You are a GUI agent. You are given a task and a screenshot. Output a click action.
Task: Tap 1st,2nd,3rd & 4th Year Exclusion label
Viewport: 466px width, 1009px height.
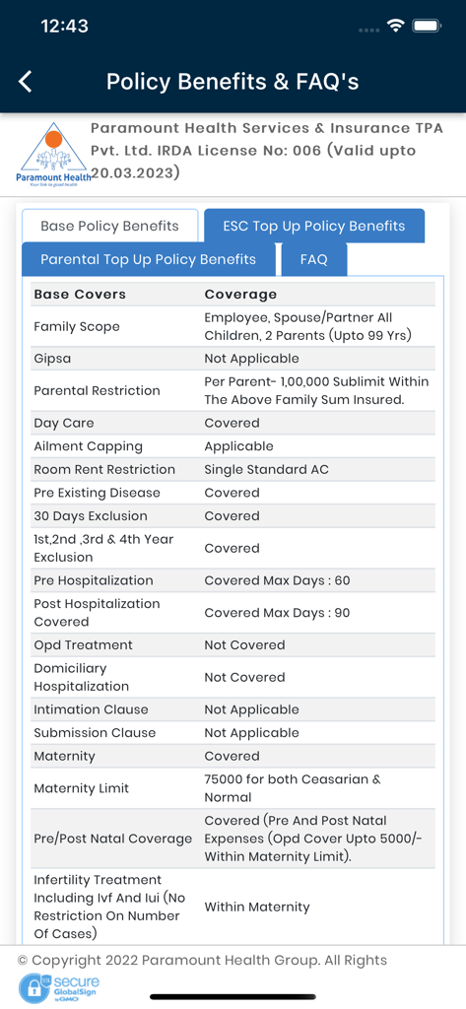pos(103,548)
